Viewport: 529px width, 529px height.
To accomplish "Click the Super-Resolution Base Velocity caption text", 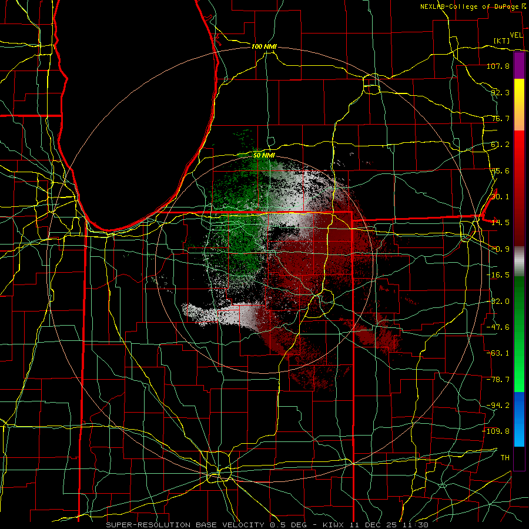I will (x=267, y=525).
